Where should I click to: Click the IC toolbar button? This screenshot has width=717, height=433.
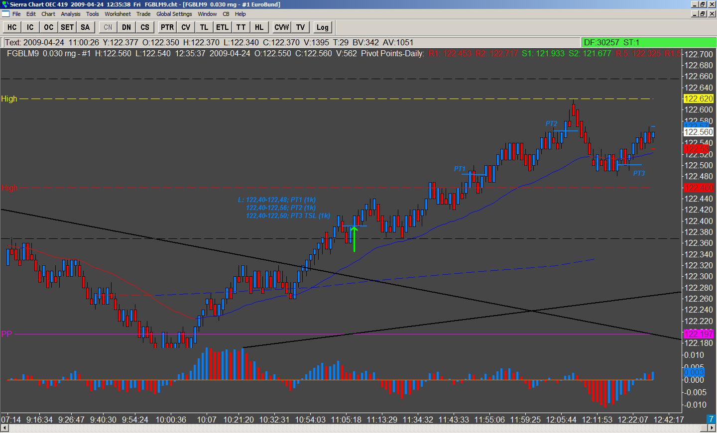(x=30, y=27)
